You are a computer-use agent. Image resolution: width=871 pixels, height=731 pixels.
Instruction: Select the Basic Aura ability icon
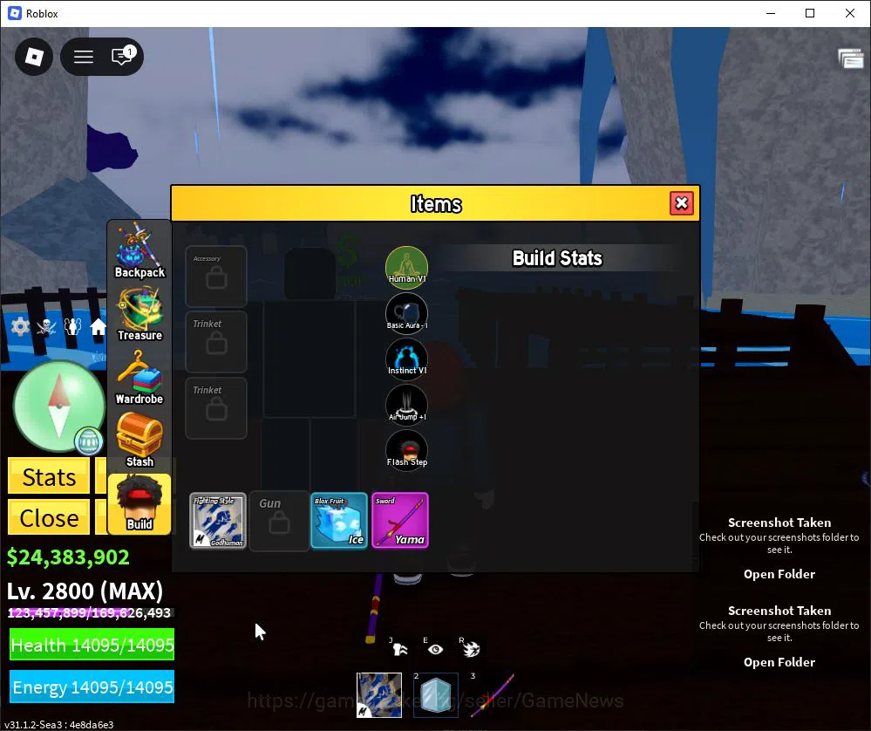coord(406,313)
